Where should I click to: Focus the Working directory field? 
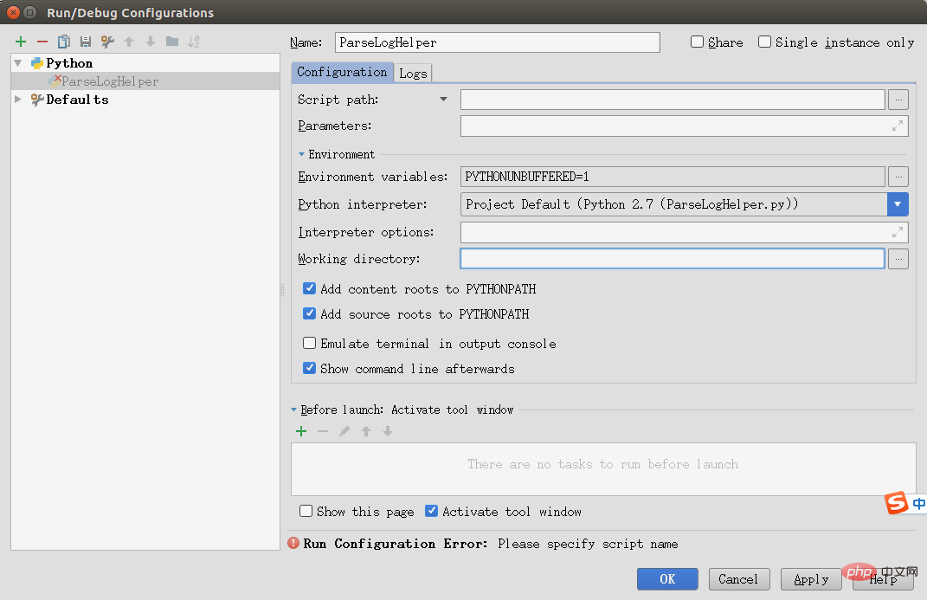pos(673,258)
